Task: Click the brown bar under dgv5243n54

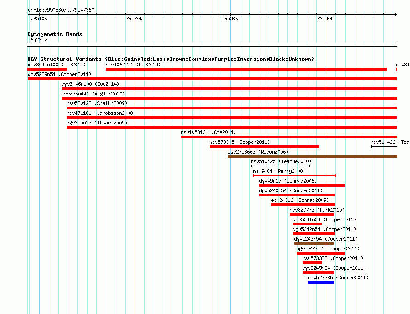Action: click(314, 243)
